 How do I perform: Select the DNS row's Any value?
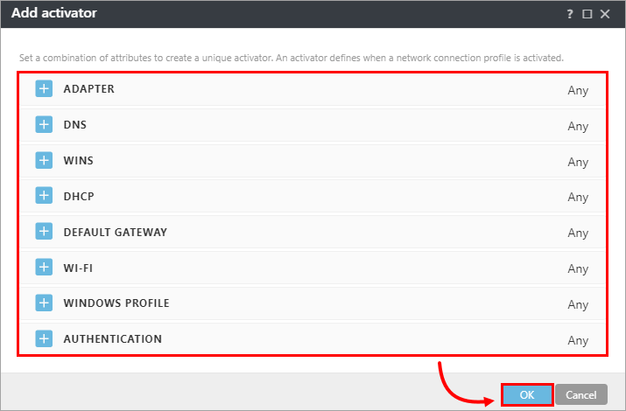click(x=577, y=126)
